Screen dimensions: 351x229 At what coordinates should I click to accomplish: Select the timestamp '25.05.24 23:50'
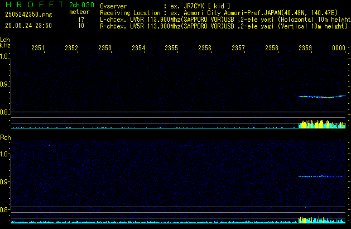[x=28, y=26]
